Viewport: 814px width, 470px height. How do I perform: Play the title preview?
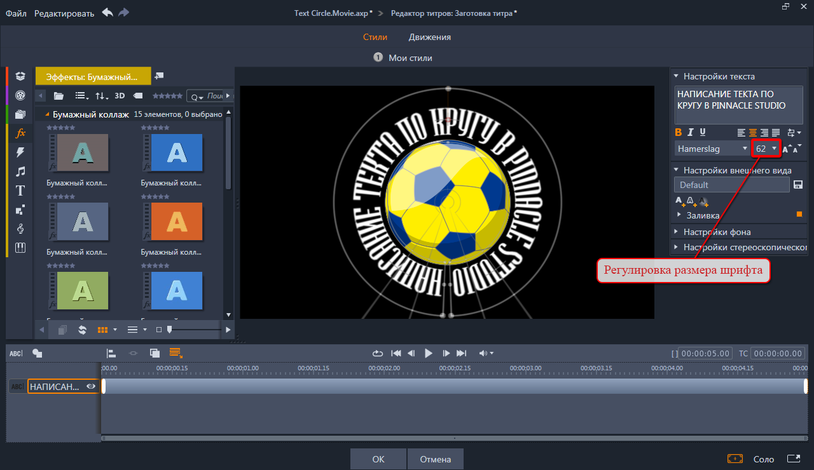click(429, 353)
